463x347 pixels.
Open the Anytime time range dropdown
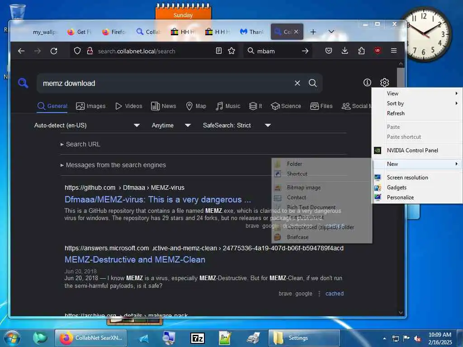[x=171, y=126]
